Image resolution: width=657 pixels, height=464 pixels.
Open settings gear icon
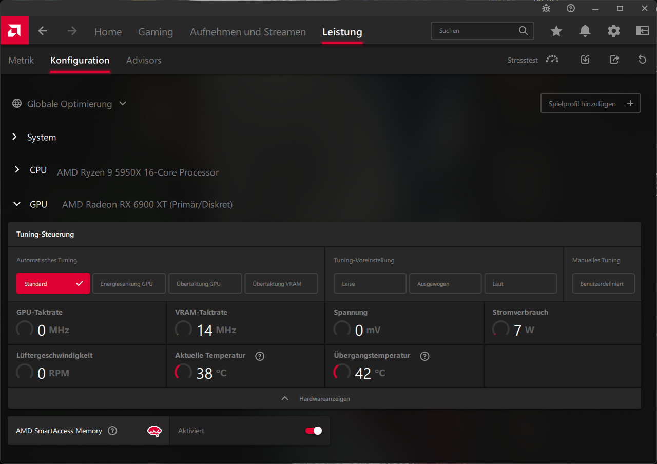(614, 31)
